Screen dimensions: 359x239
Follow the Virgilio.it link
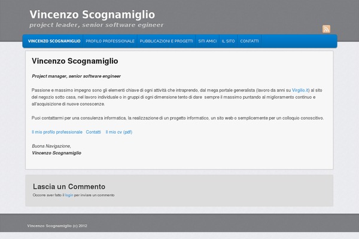pyautogui.click(x=300, y=90)
